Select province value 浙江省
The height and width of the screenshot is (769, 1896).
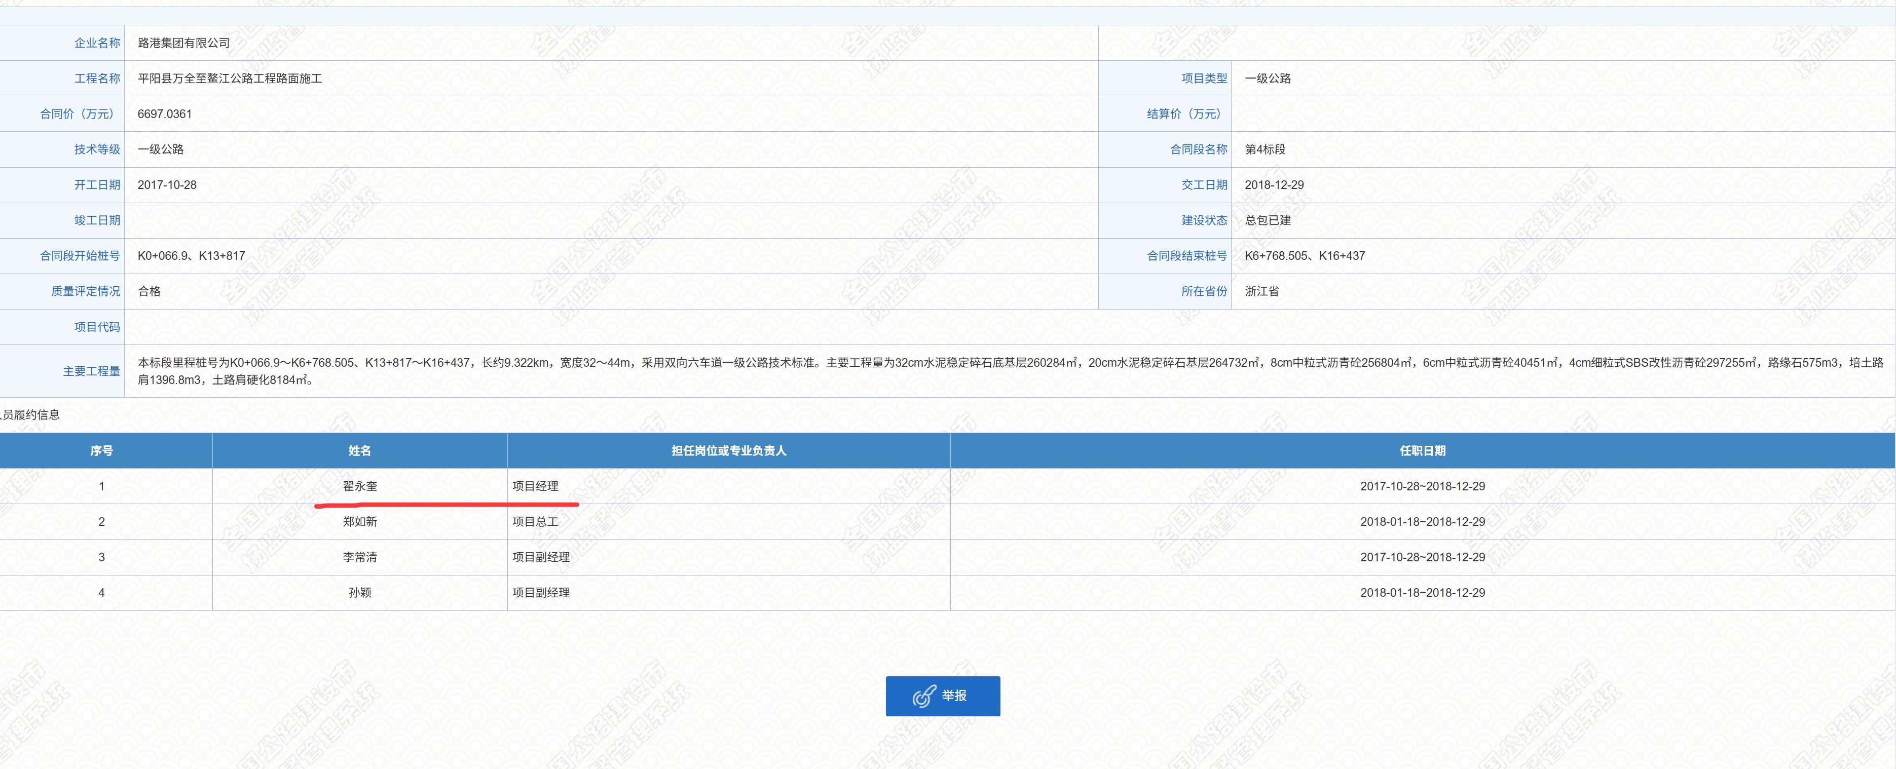[x=1261, y=291]
